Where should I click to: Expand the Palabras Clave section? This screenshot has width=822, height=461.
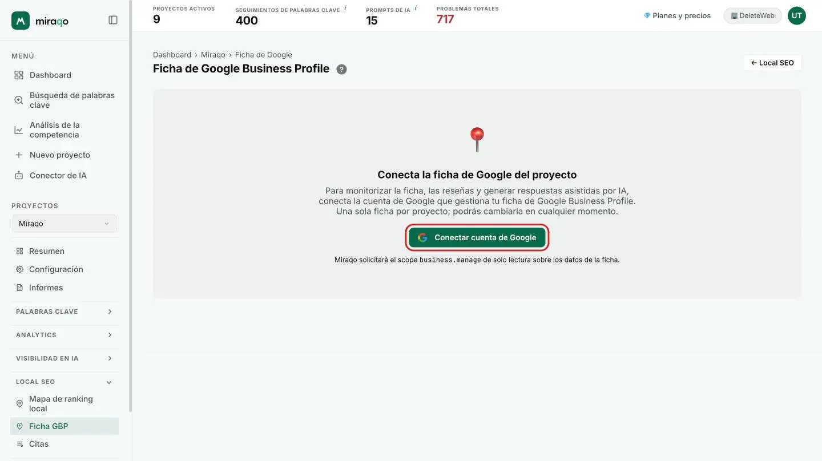[64, 312]
